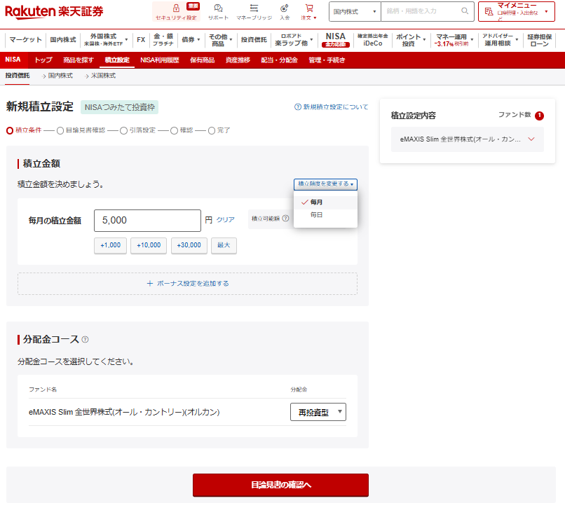Viewport: 565px width, 510px height.
Task: Open the マーケット menu item
Action: coord(25,40)
